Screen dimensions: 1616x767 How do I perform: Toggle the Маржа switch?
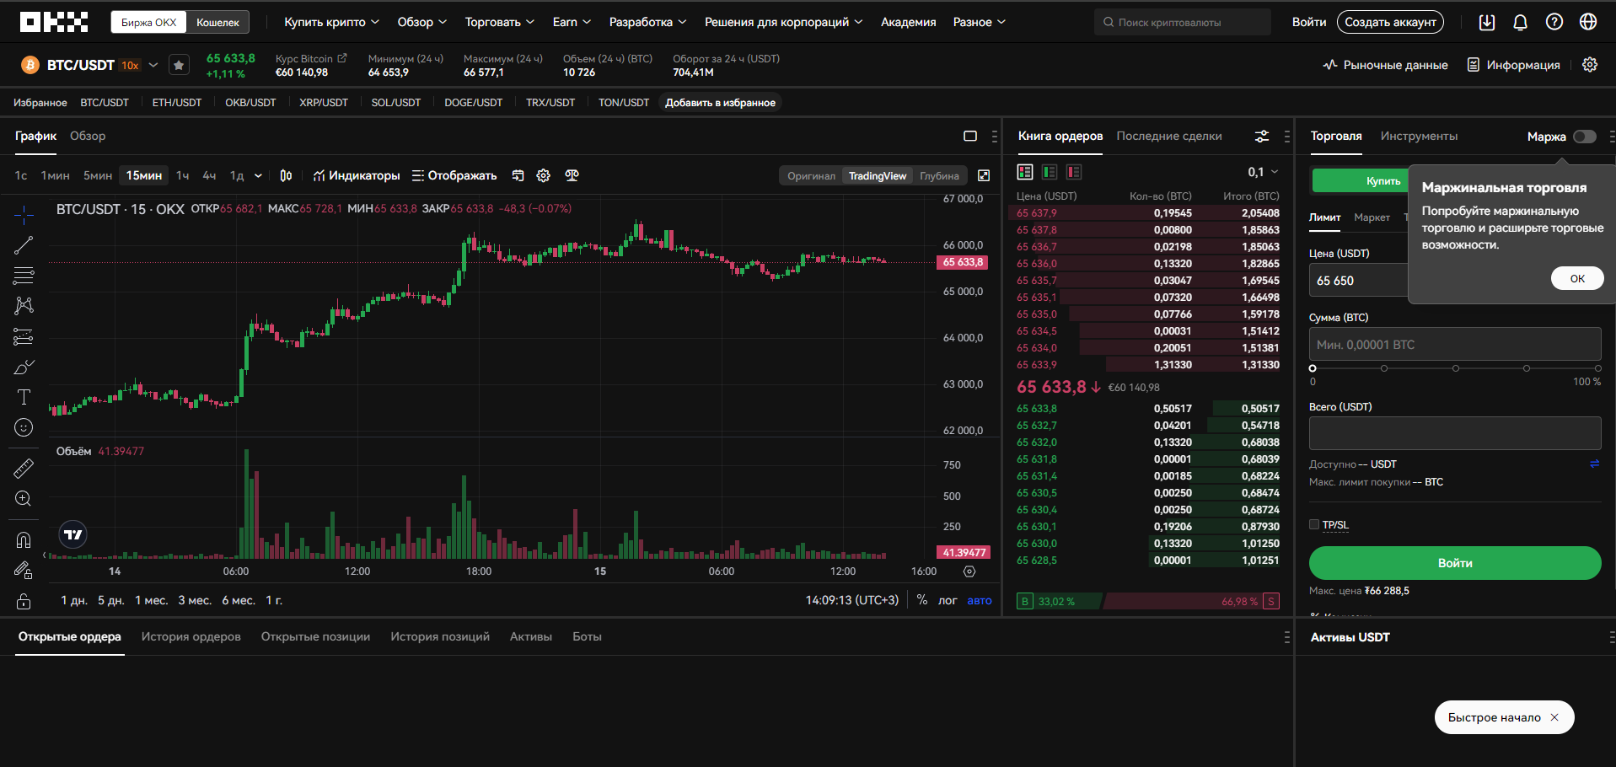pyautogui.click(x=1585, y=137)
